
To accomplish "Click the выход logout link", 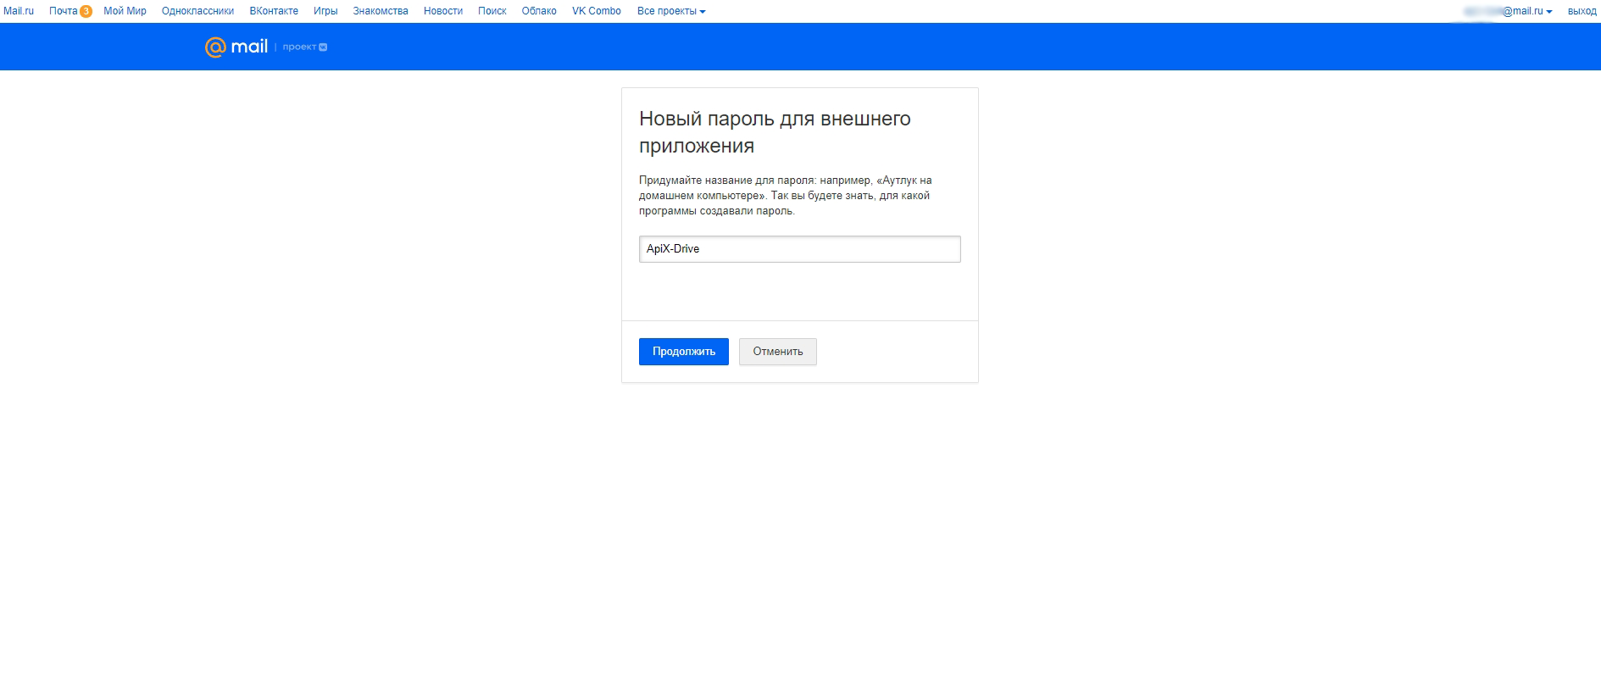I will [x=1582, y=11].
